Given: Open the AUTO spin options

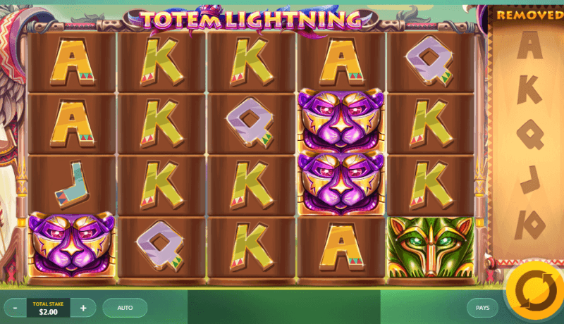Looking at the screenshot, I should click(125, 308).
